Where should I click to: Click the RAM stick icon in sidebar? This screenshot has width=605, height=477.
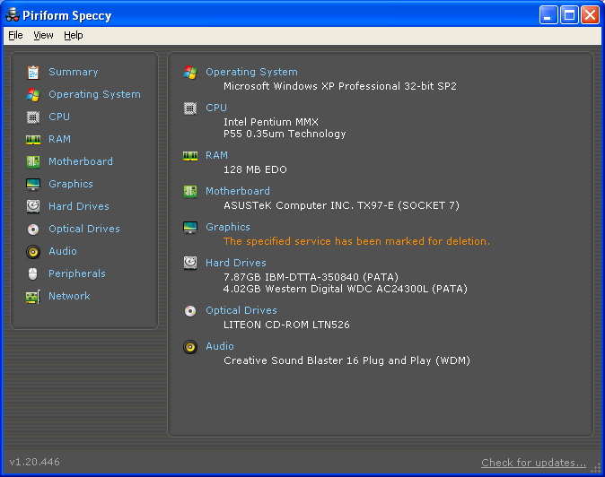pos(33,140)
